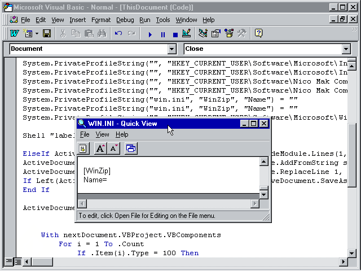
Task: Click Quick View Open File for Editing icon
Action: (x=83, y=148)
